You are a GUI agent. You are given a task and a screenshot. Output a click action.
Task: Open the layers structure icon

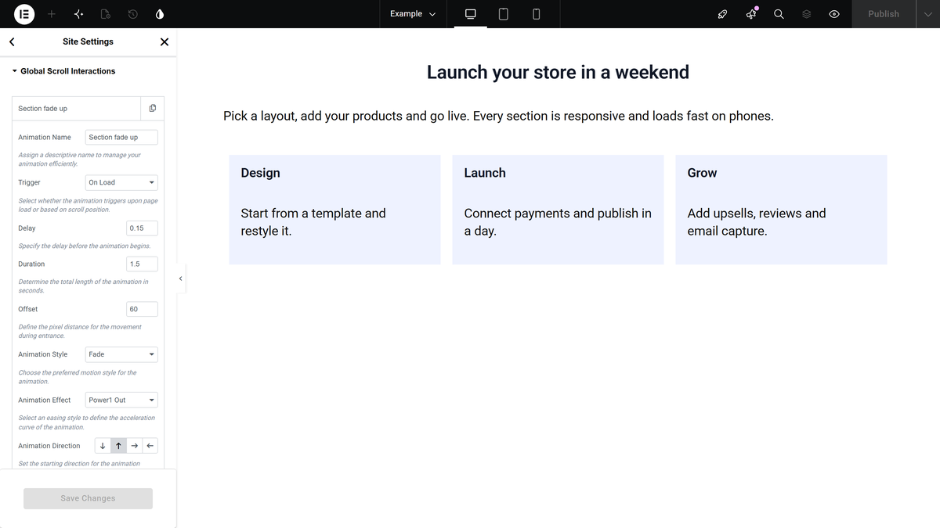point(807,14)
